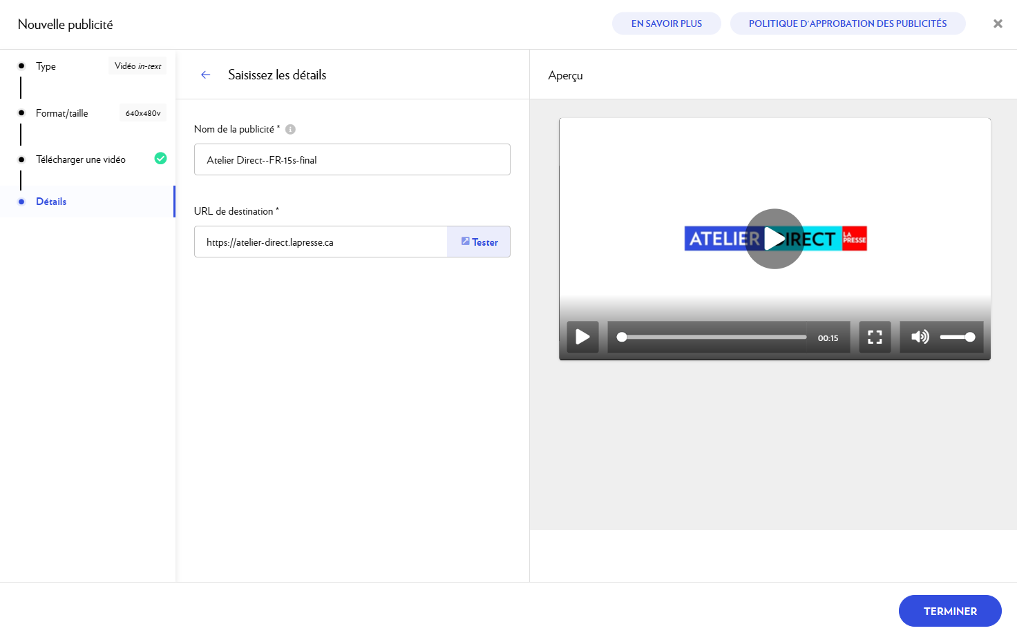Close the Nouvelle publicité dialog
1017x635 pixels.
[x=998, y=24]
